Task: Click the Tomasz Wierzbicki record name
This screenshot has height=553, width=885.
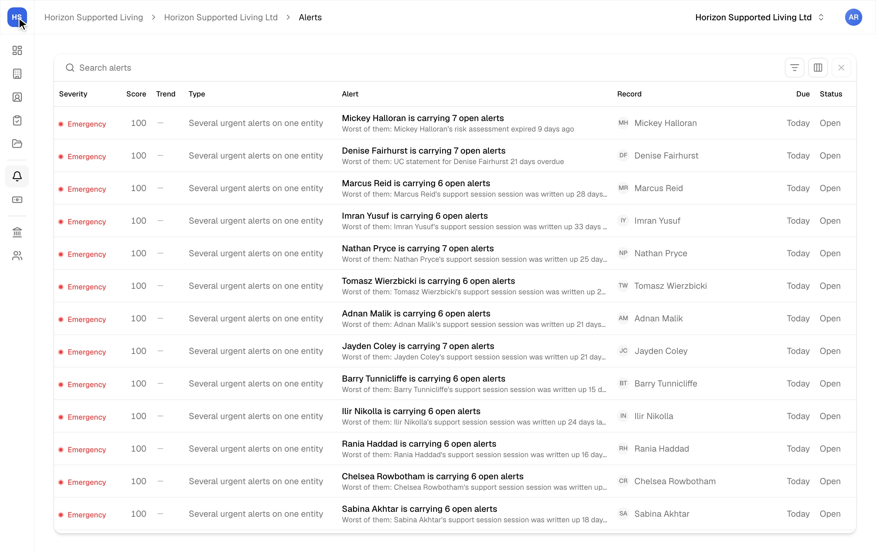Action: 670,286
